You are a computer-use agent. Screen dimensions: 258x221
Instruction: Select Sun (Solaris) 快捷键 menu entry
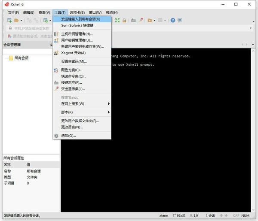[82, 25]
